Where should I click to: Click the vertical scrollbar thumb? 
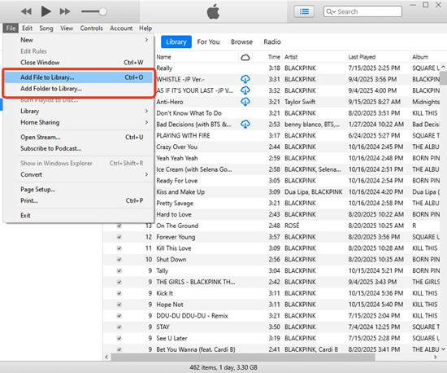[443, 78]
